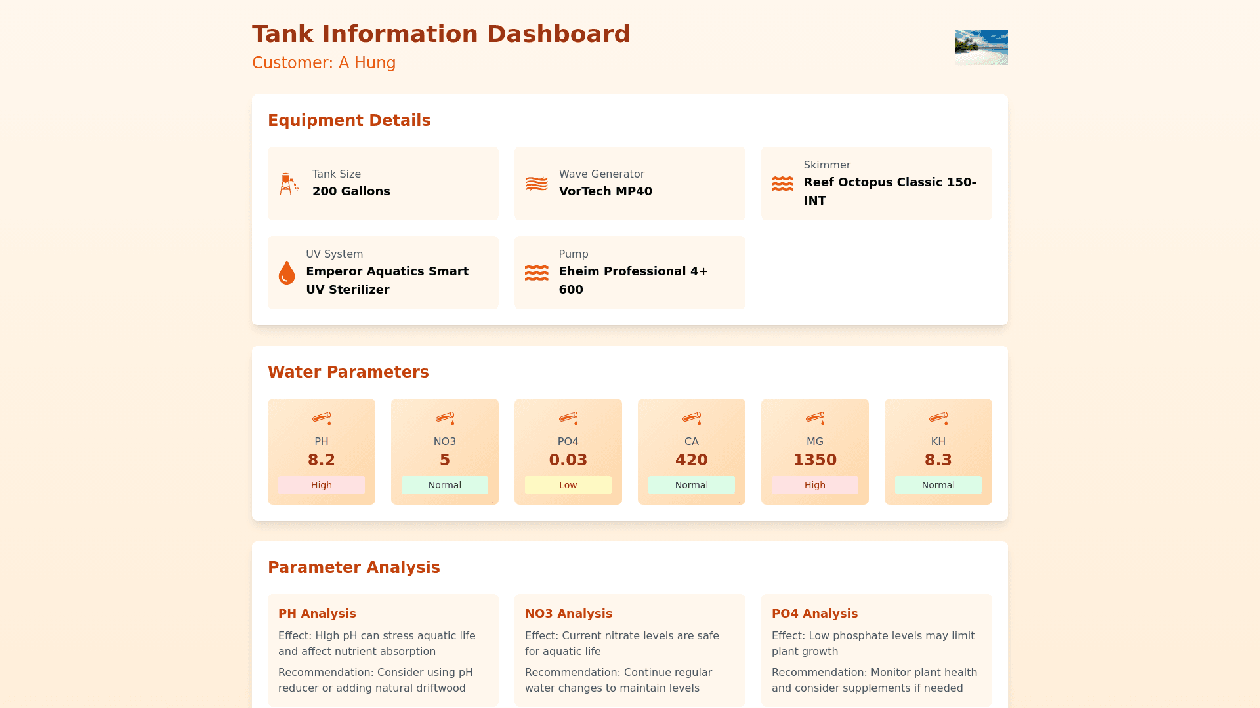The height and width of the screenshot is (708, 1260).
Task: Click the Low status badge under PO4
Action: tap(568, 485)
